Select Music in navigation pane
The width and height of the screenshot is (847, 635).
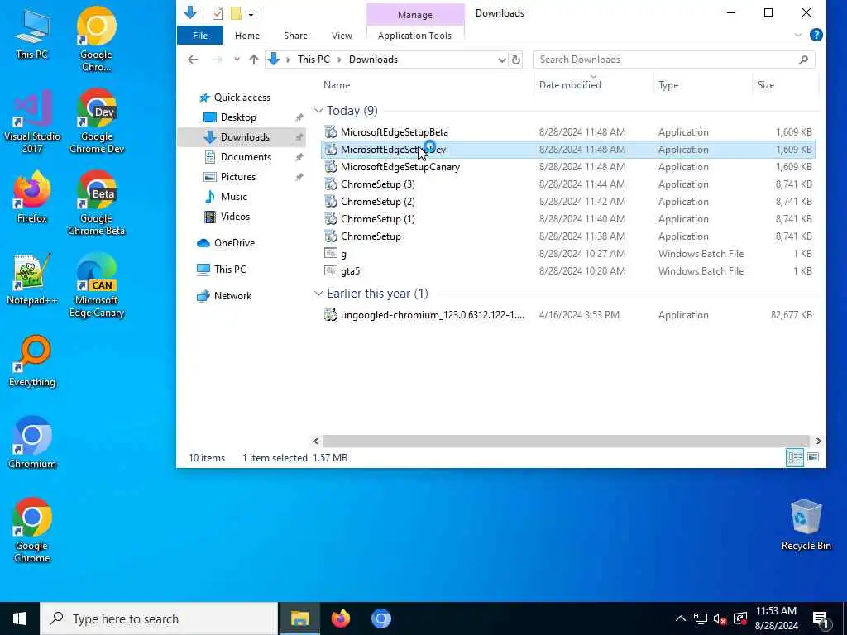coord(233,197)
